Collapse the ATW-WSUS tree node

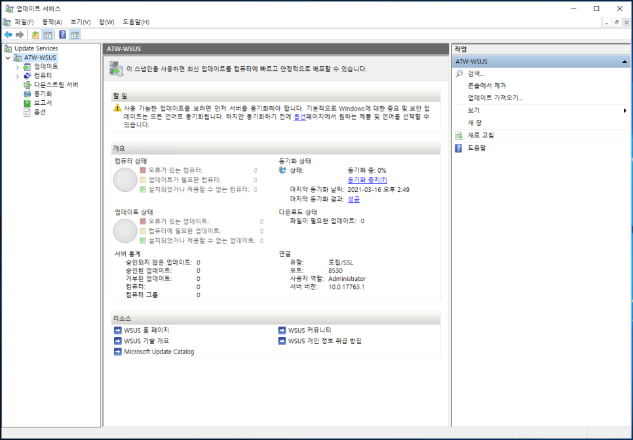pos(8,58)
